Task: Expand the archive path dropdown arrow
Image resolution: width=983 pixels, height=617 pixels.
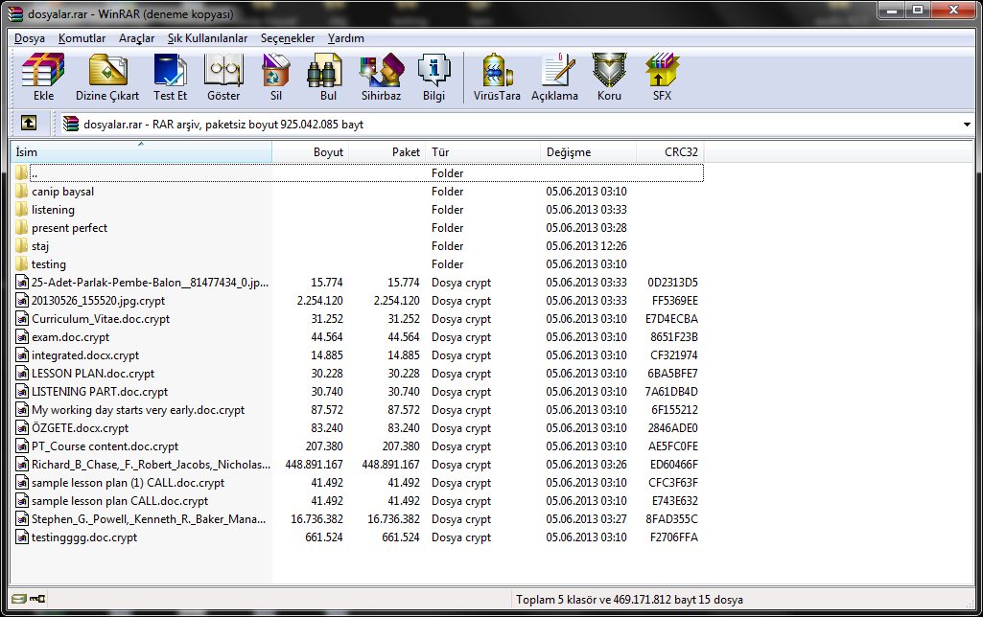Action: click(967, 125)
